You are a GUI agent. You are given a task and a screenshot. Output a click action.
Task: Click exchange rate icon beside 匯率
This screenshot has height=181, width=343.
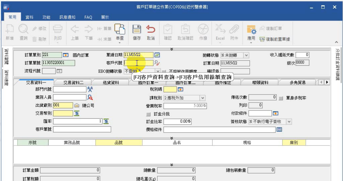click(x=106, y=122)
